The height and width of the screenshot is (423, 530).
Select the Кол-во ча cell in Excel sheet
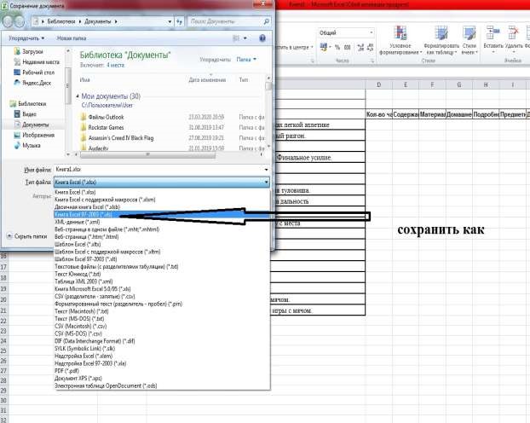[x=379, y=115]
